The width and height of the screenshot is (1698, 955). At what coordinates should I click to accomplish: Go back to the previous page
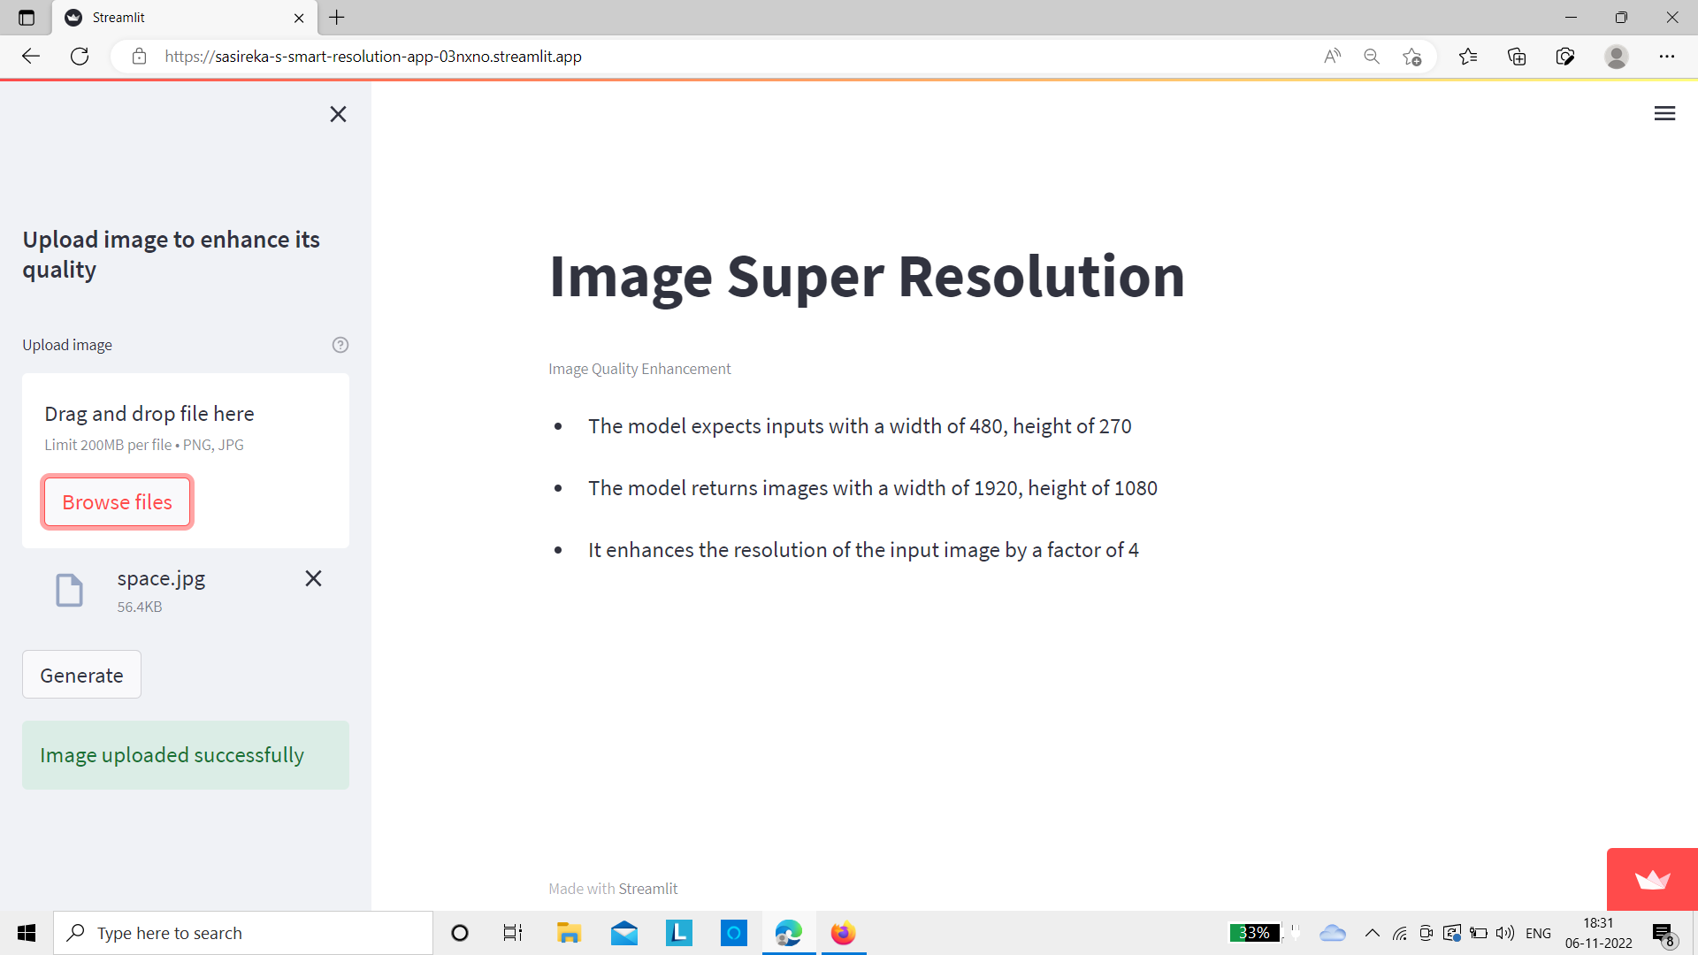pyautogui.click(x=31, y=57)
